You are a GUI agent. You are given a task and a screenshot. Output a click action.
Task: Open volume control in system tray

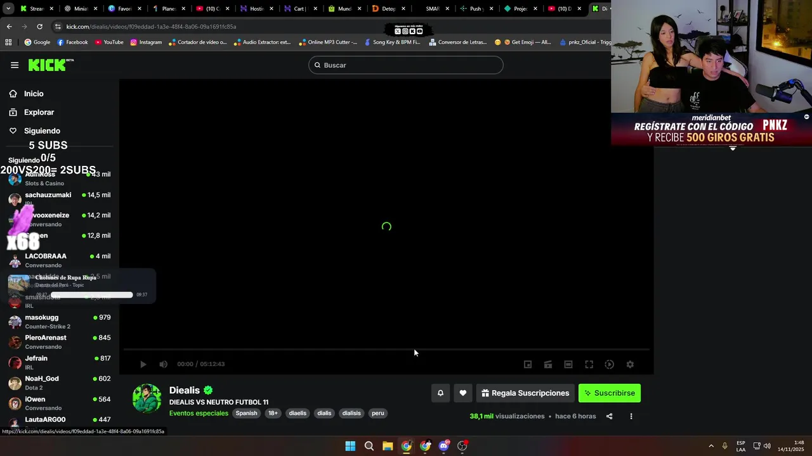[768, 446]
